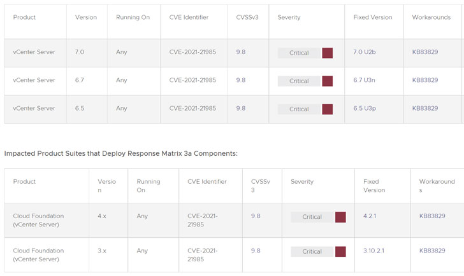Click the Workarounds column header in top table

click(431, 17)
